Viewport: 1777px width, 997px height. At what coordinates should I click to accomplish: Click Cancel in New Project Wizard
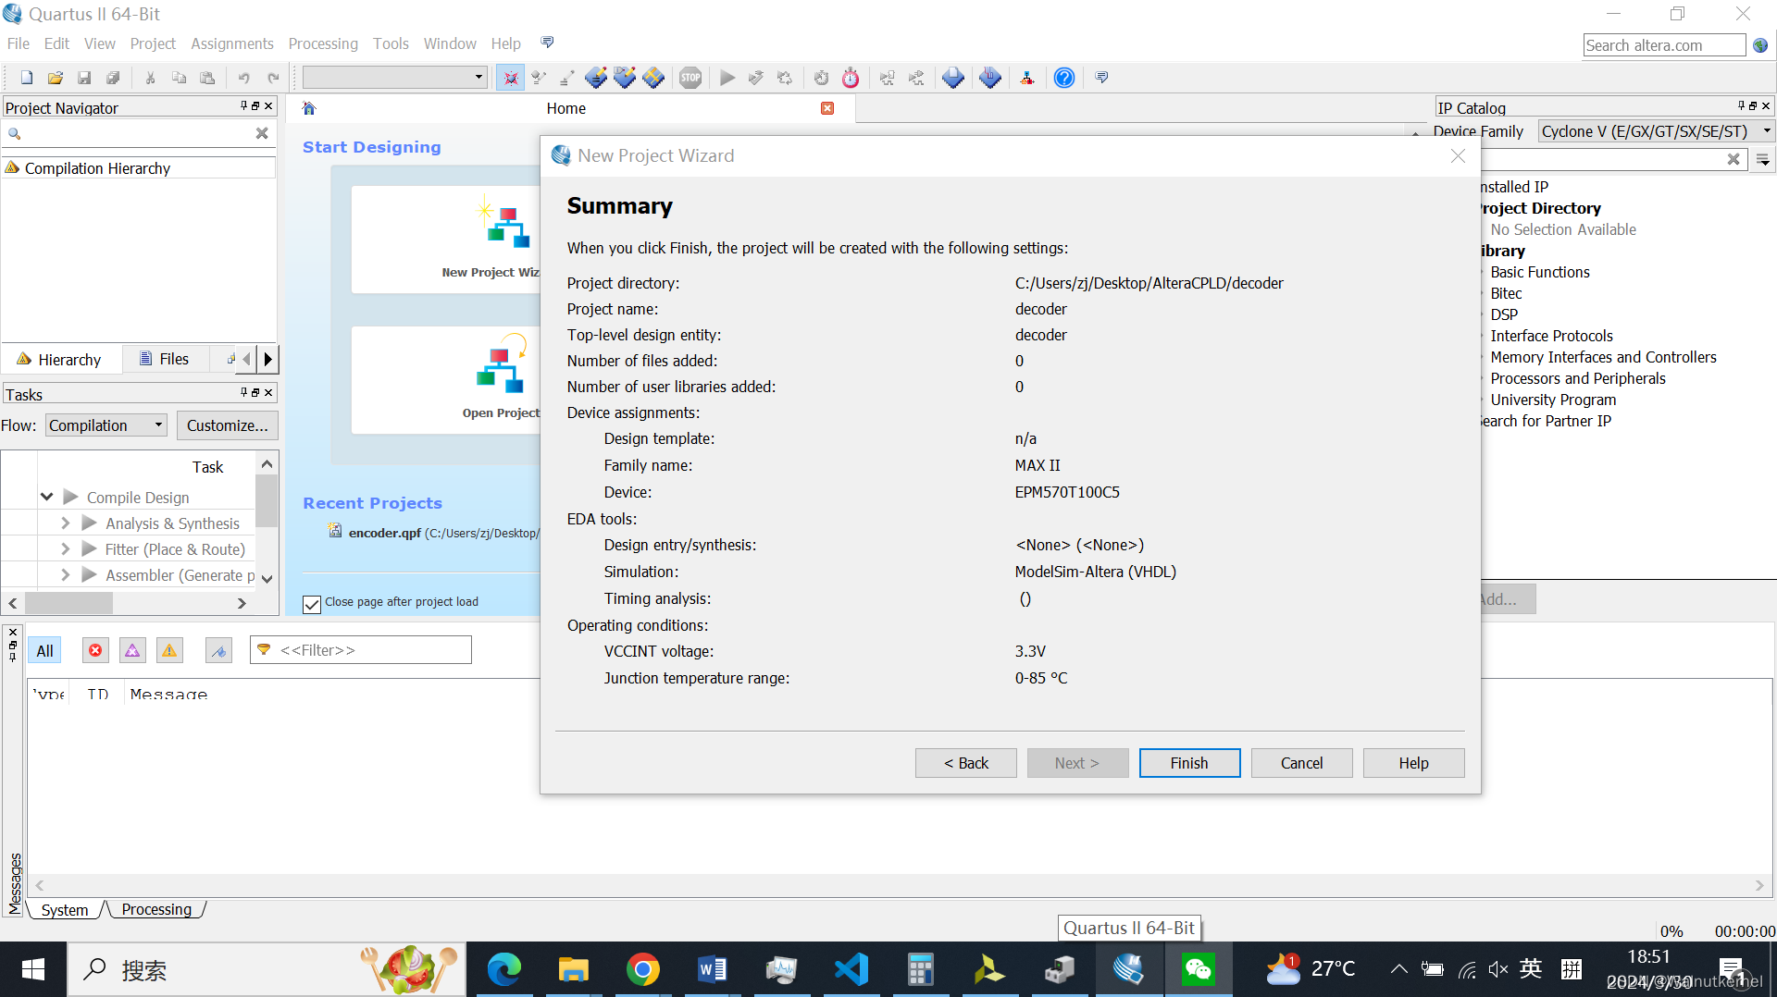1301,763
